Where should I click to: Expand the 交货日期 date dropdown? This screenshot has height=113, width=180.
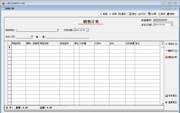pos(87,30)
